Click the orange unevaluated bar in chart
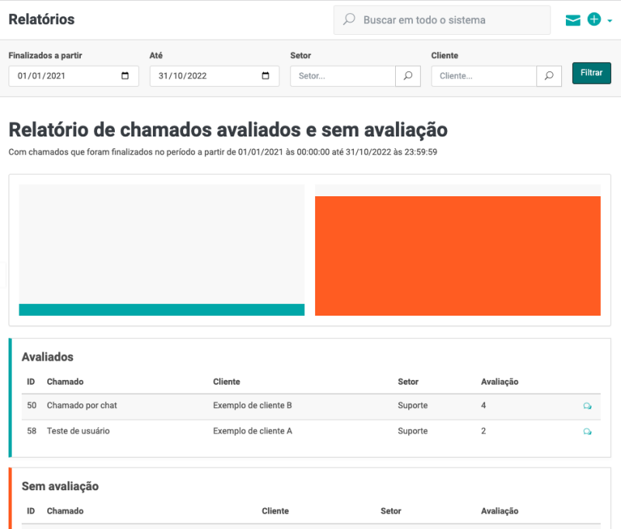The height and width of the screenshot is (529, 621). pos(457,256)
